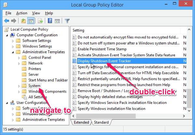Viewport: 195px width, 135px height.
Task: Expand Windows Settings under Computer Configuration
Action: pos(13,47)
